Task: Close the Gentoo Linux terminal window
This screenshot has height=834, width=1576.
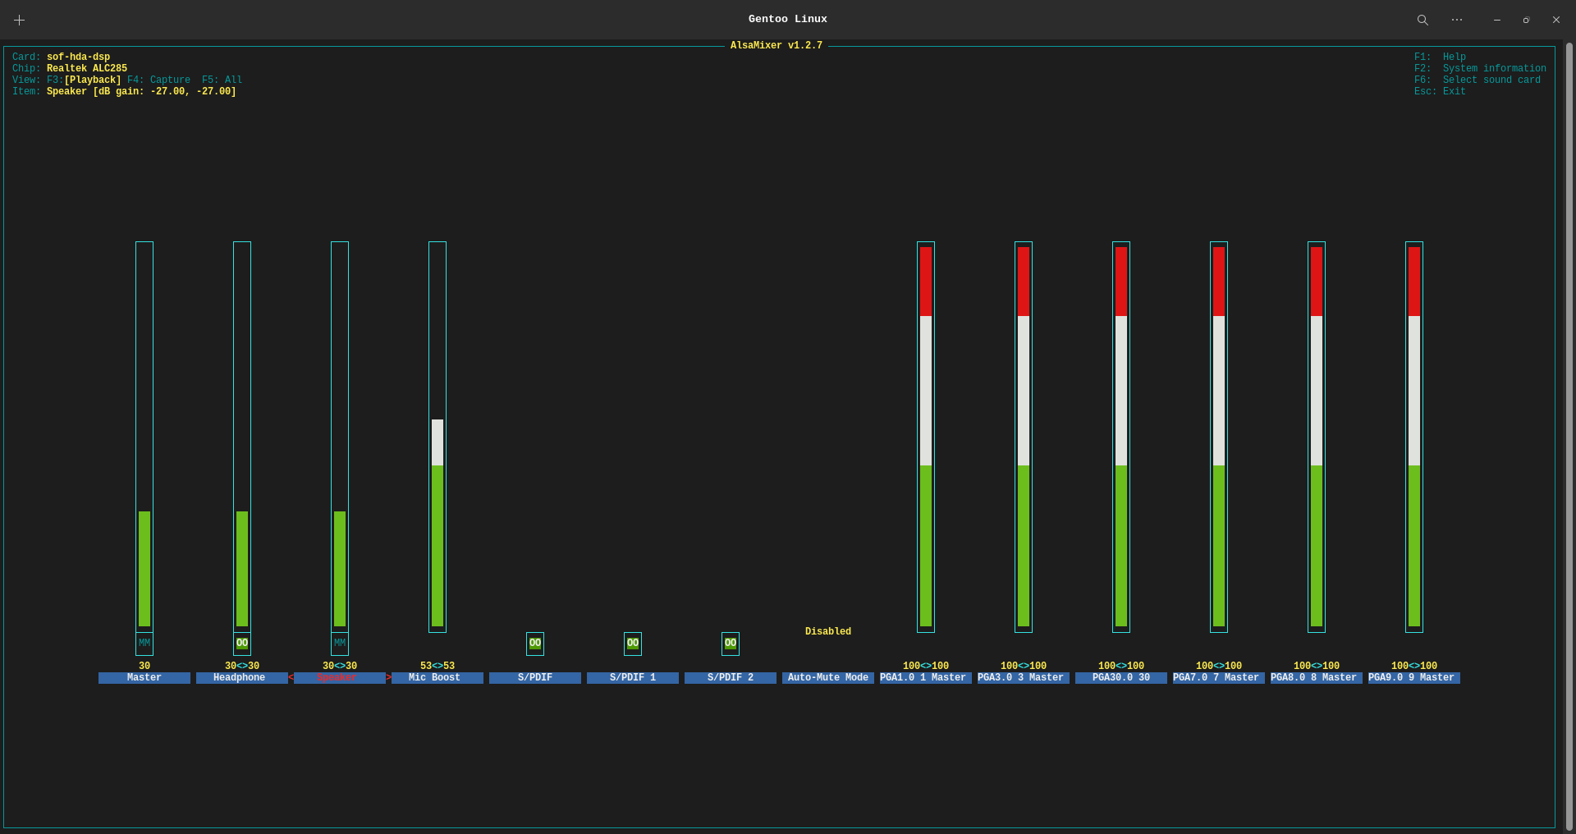Action: point(1556,20)
